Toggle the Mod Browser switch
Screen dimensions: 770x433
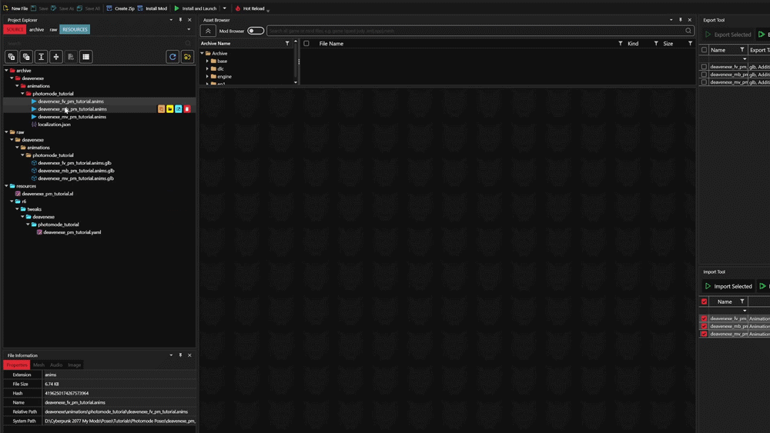pos(256,31)
